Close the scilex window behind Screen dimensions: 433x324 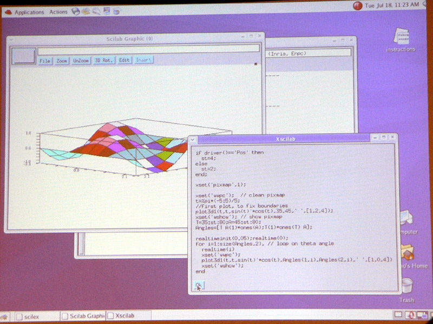pyautogui.click(x=351, y=40)
